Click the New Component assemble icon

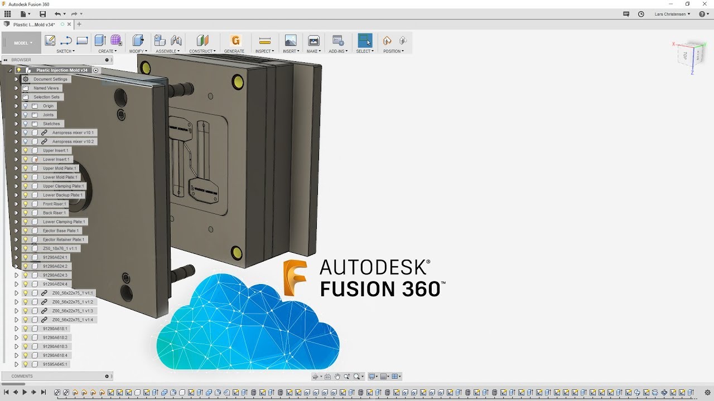point(160,40)
